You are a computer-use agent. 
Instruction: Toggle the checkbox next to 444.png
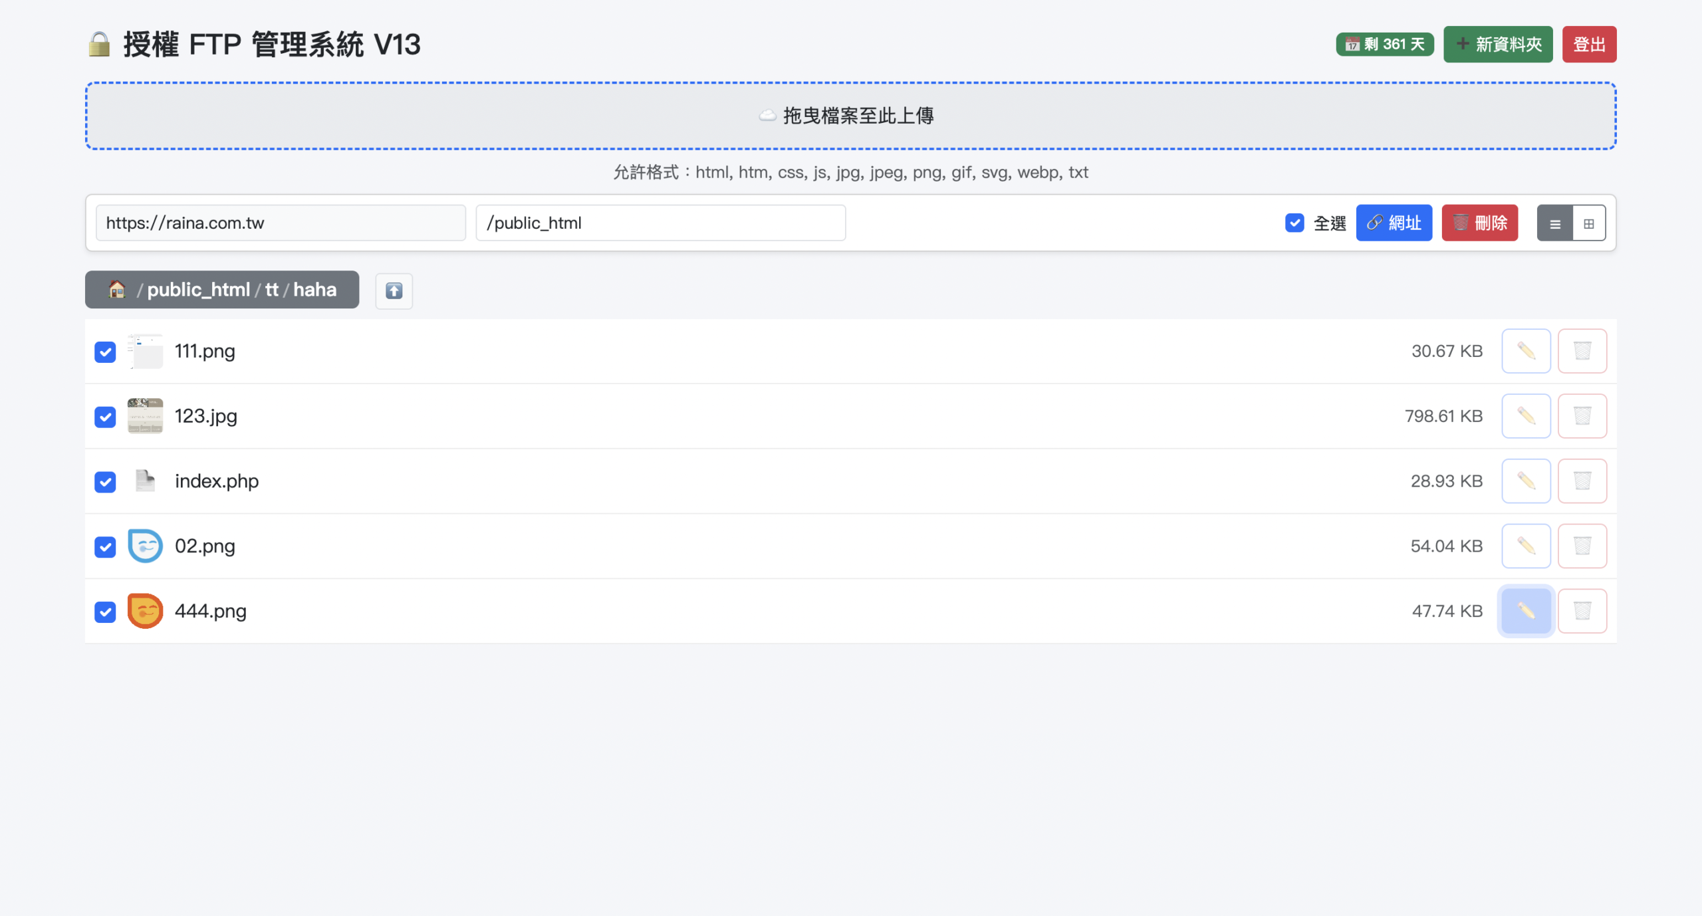105,612
